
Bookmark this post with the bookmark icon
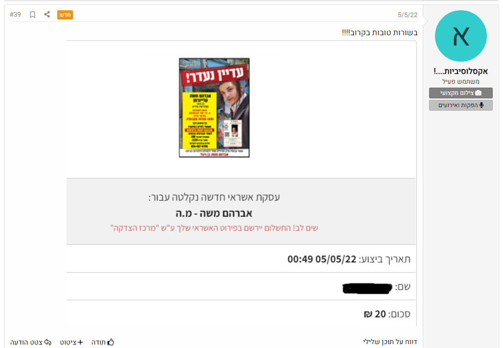[32, 15]
